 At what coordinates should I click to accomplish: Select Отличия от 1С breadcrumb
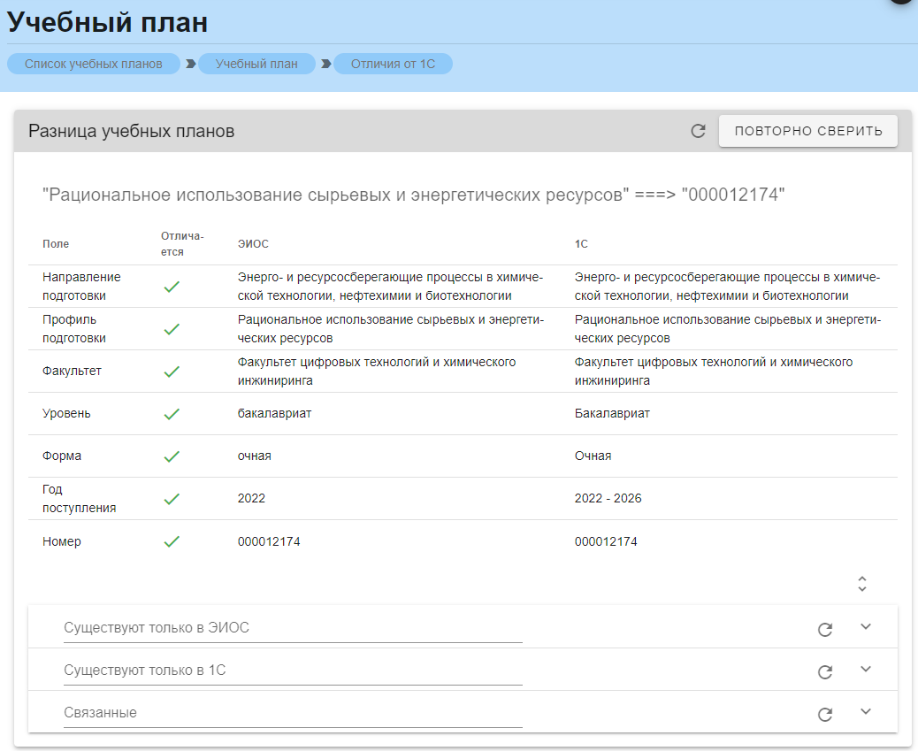(393, 64)
